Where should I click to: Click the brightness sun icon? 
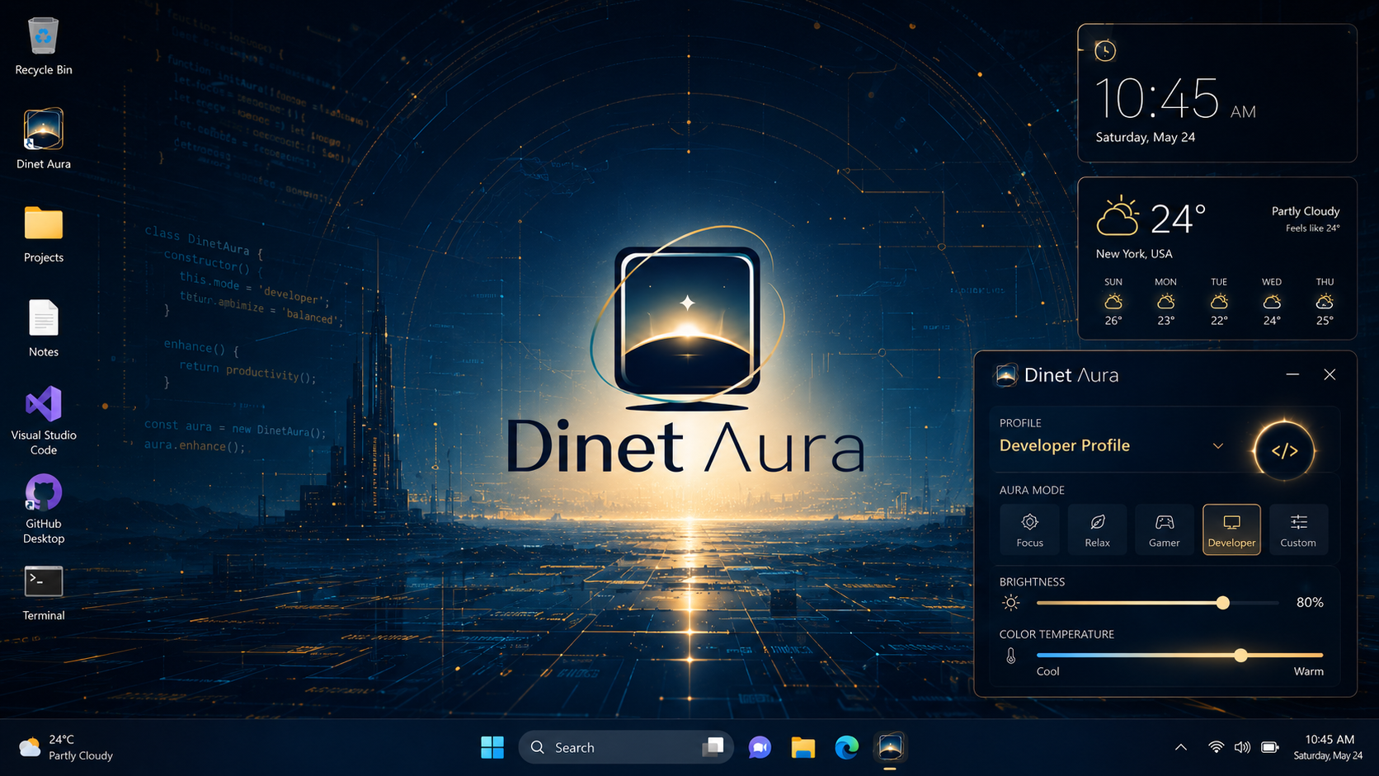pyautogui.click(x=1010, y=603)
